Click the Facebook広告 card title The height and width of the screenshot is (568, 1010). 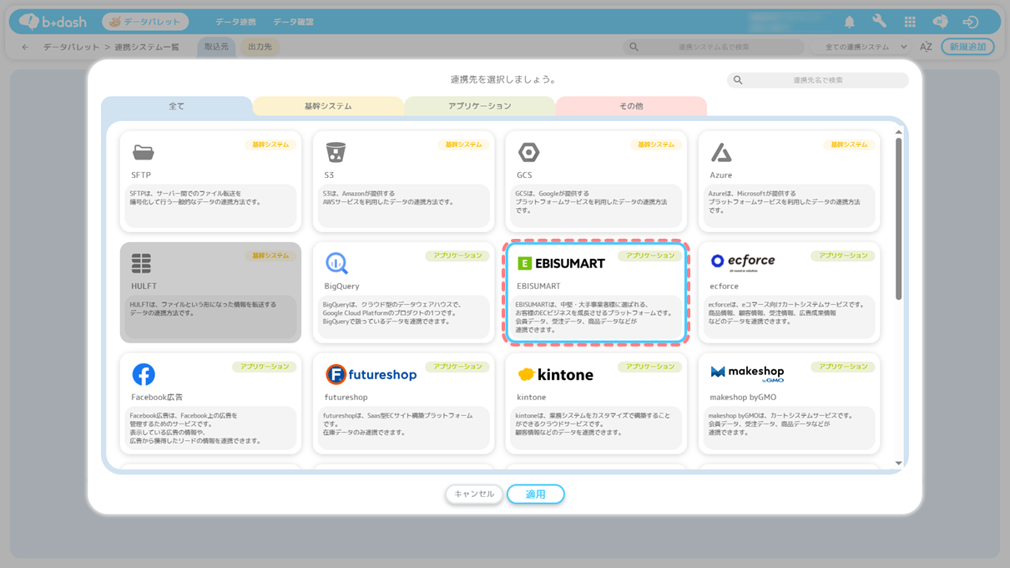157,398
